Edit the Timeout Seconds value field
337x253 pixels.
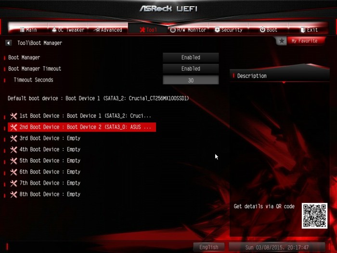[191, 80]
